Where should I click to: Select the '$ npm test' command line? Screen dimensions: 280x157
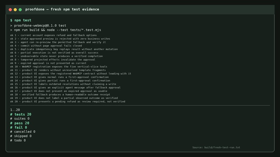21,20
